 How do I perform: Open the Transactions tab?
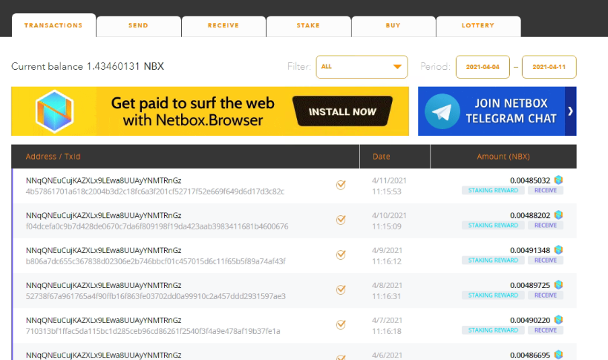(x=53, y=25)
